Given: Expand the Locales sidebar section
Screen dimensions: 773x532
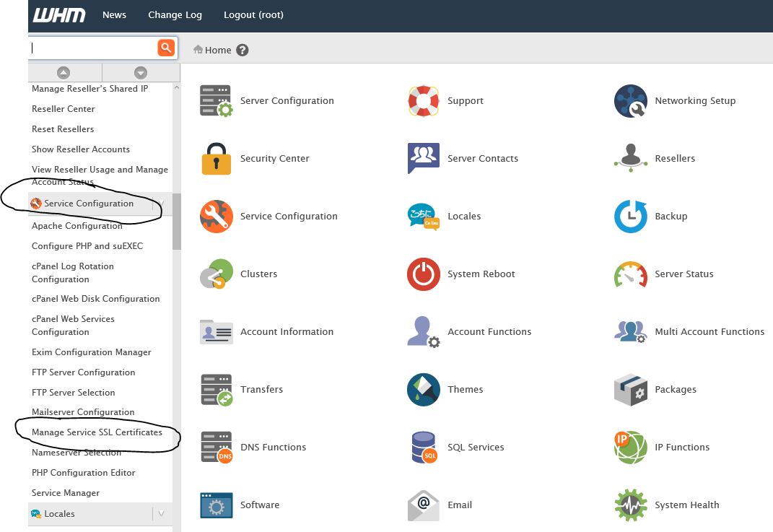Looking at the screenshot, I should pos(161,514).
